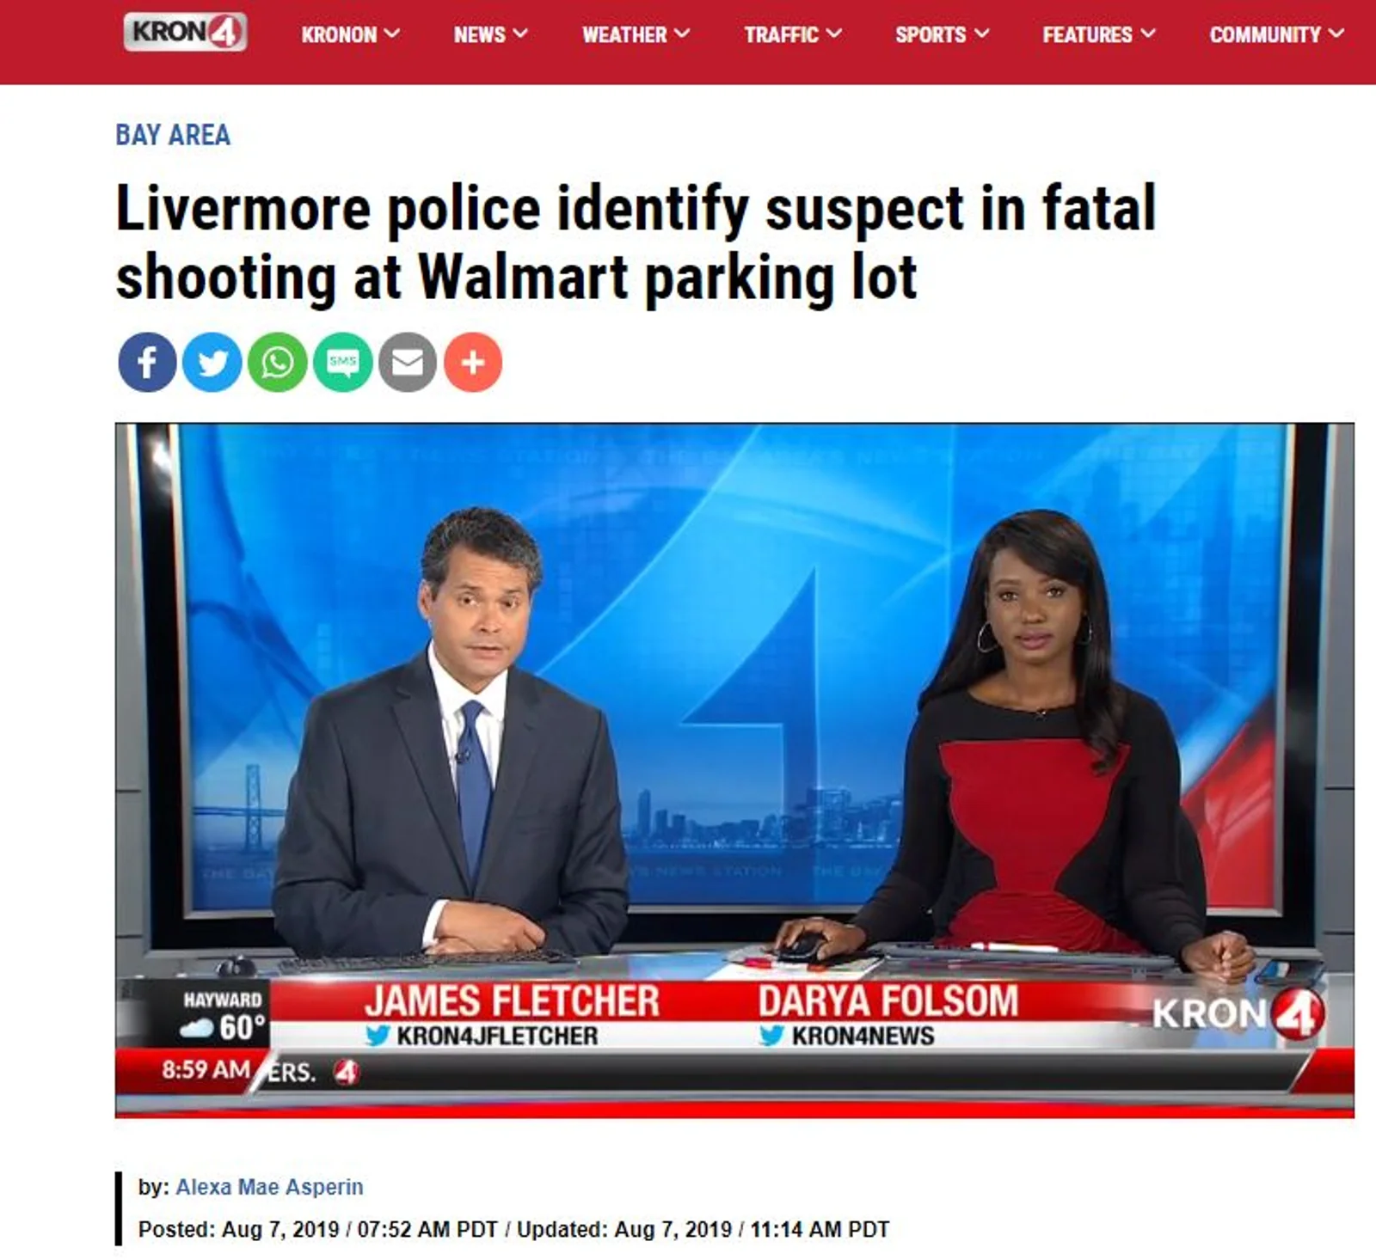Share article via SMS
Image resolution: width=1376 pixels, height=1260 pixels.
pos(342,362)
